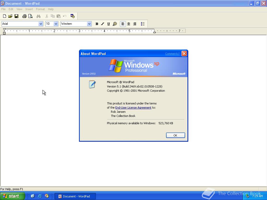Viewport: 267px width, 200px height.
Task: Click the Print Preview icon
Action: click(30, 16)
